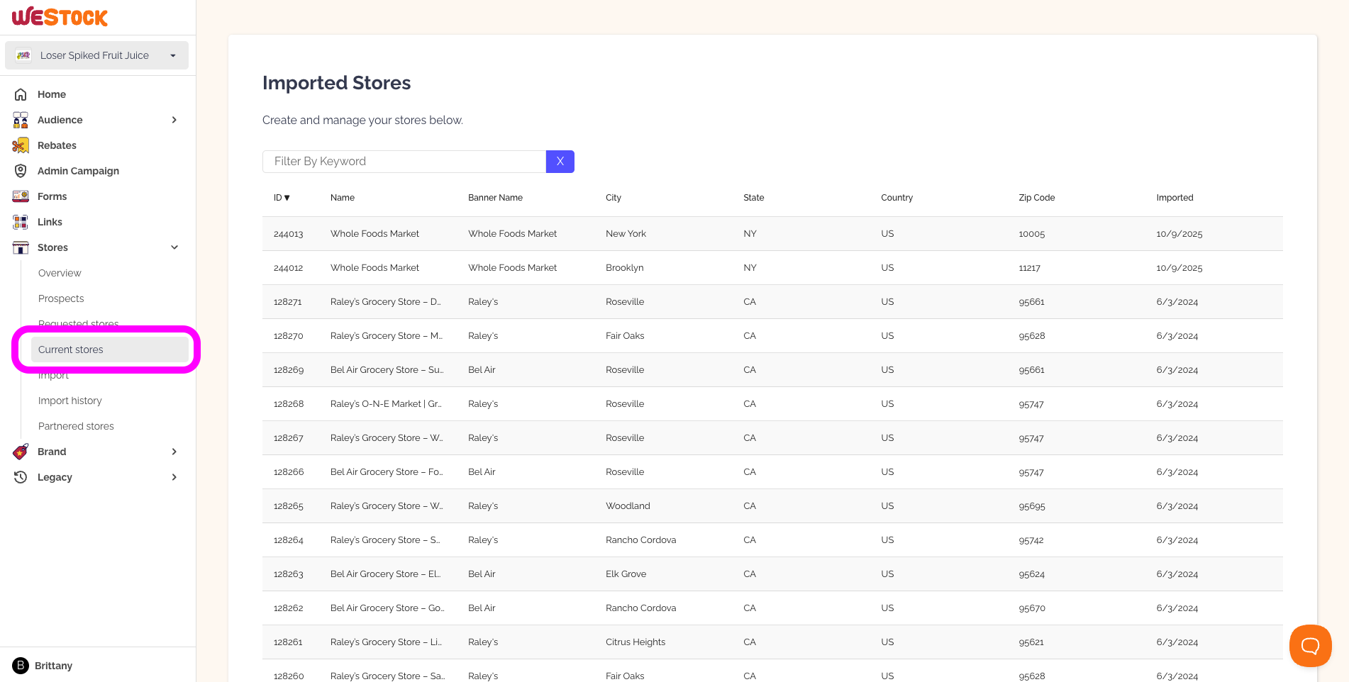Click store name for ID 128270

point(387,336)
